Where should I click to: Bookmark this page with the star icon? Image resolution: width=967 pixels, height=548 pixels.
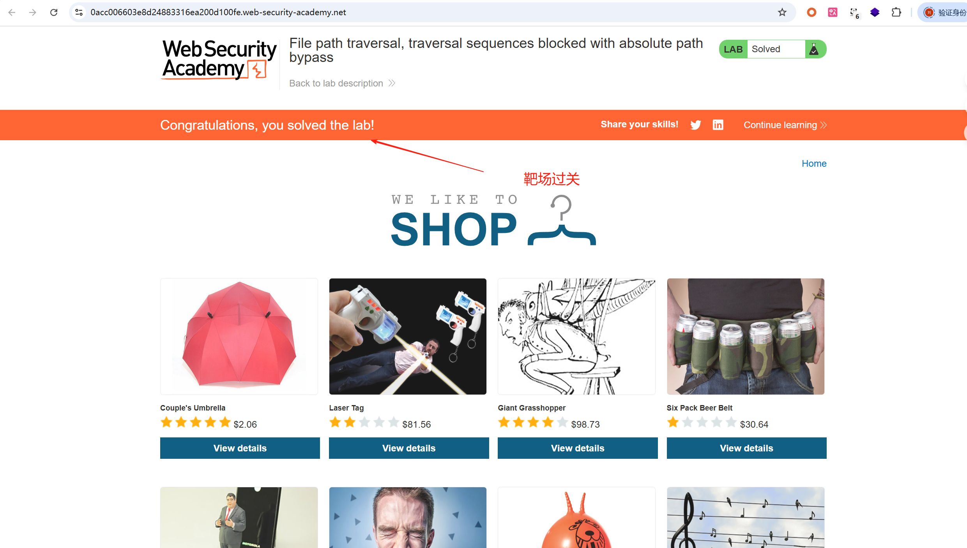coord(782,12)
